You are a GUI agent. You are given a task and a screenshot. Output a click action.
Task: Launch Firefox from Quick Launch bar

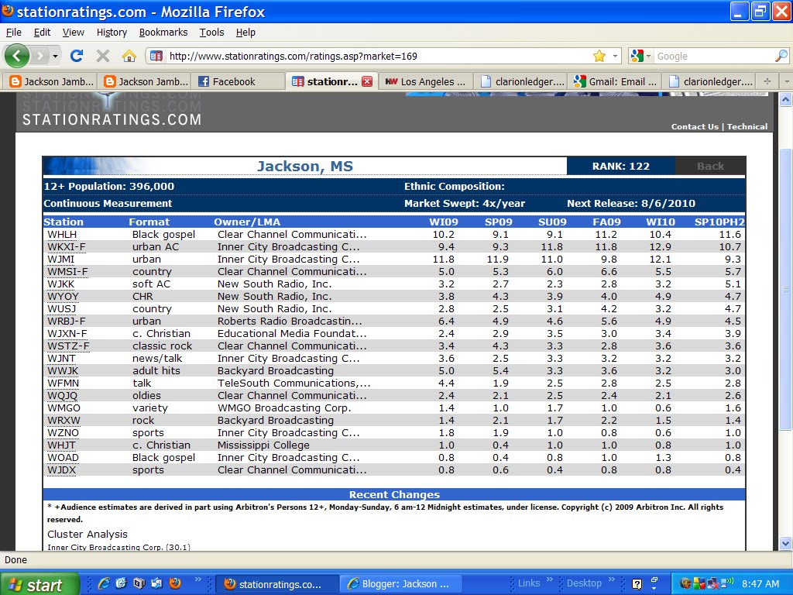[x=175, y=583]
